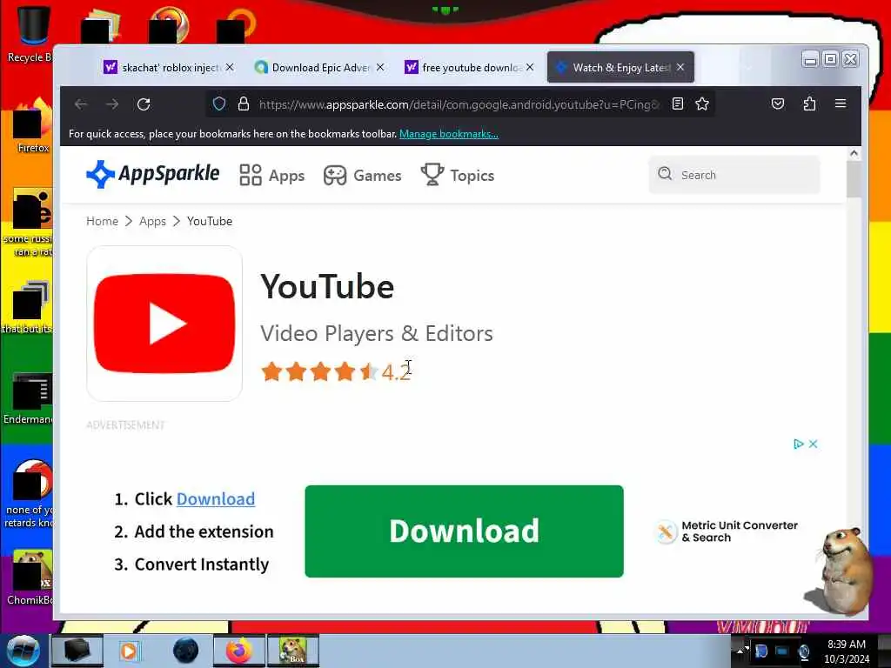
Task: Open the ChomikBox desktop shortcut
Action: click(30, 578)
